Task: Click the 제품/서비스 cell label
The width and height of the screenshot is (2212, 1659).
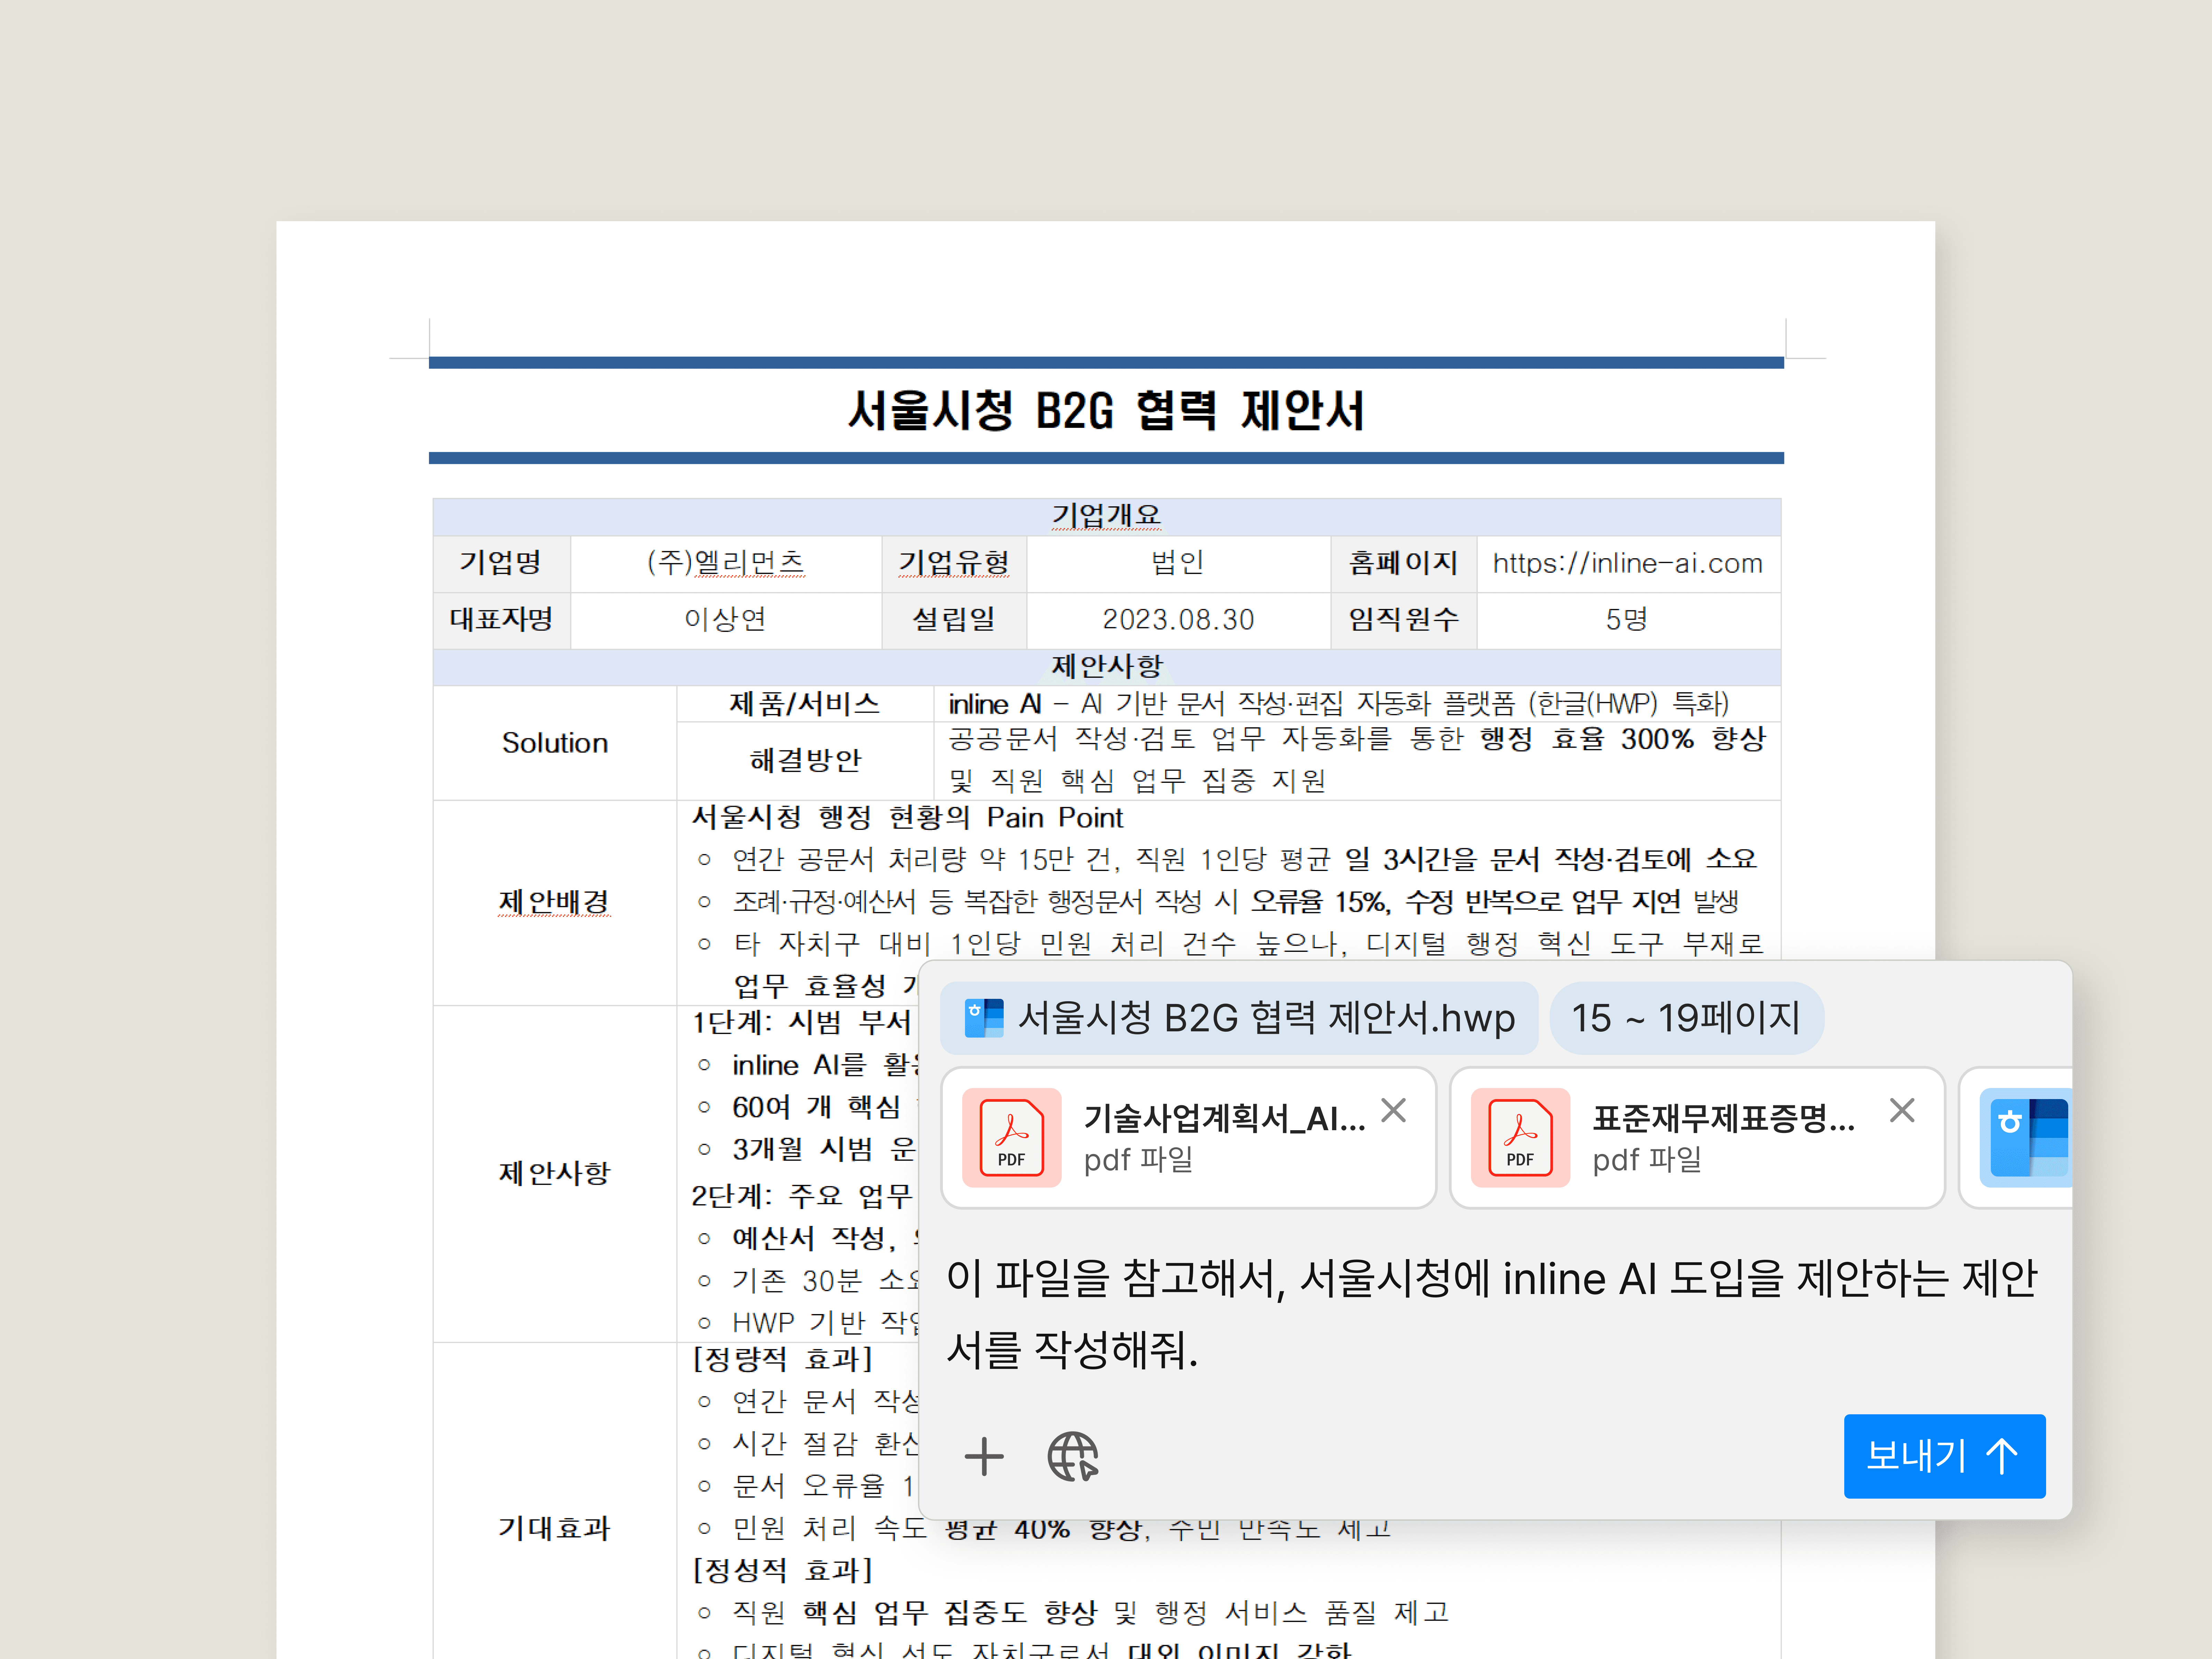Action: tap(805, 704)
